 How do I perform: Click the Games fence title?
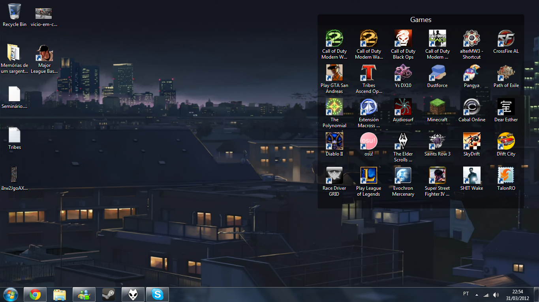point(421,20)
